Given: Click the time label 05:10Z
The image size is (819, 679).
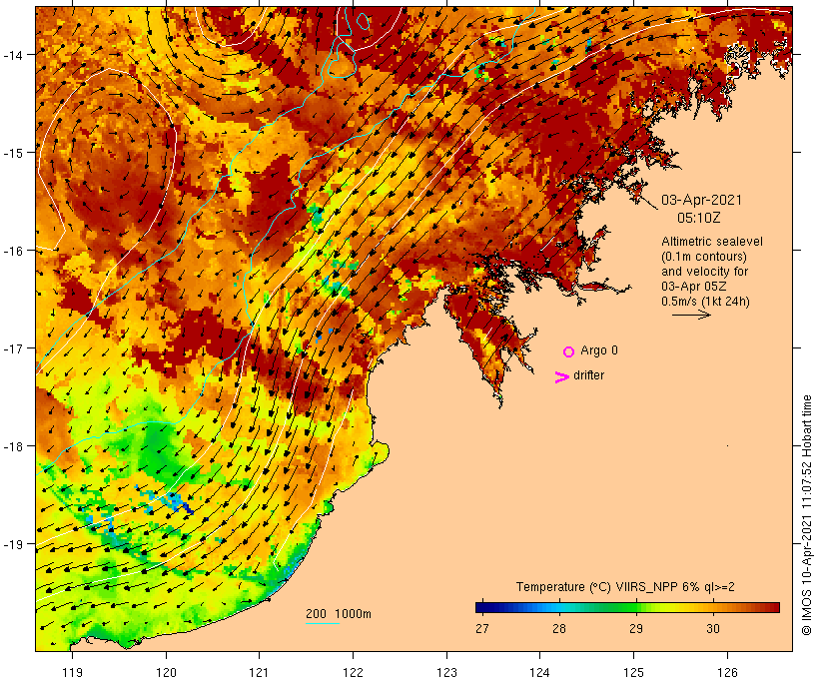Looking at the screenshot, I should 699,218.
